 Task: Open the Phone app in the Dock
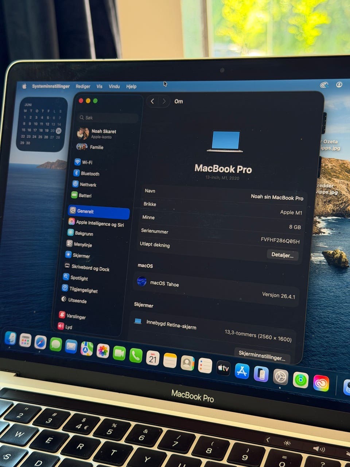point(136,355)
